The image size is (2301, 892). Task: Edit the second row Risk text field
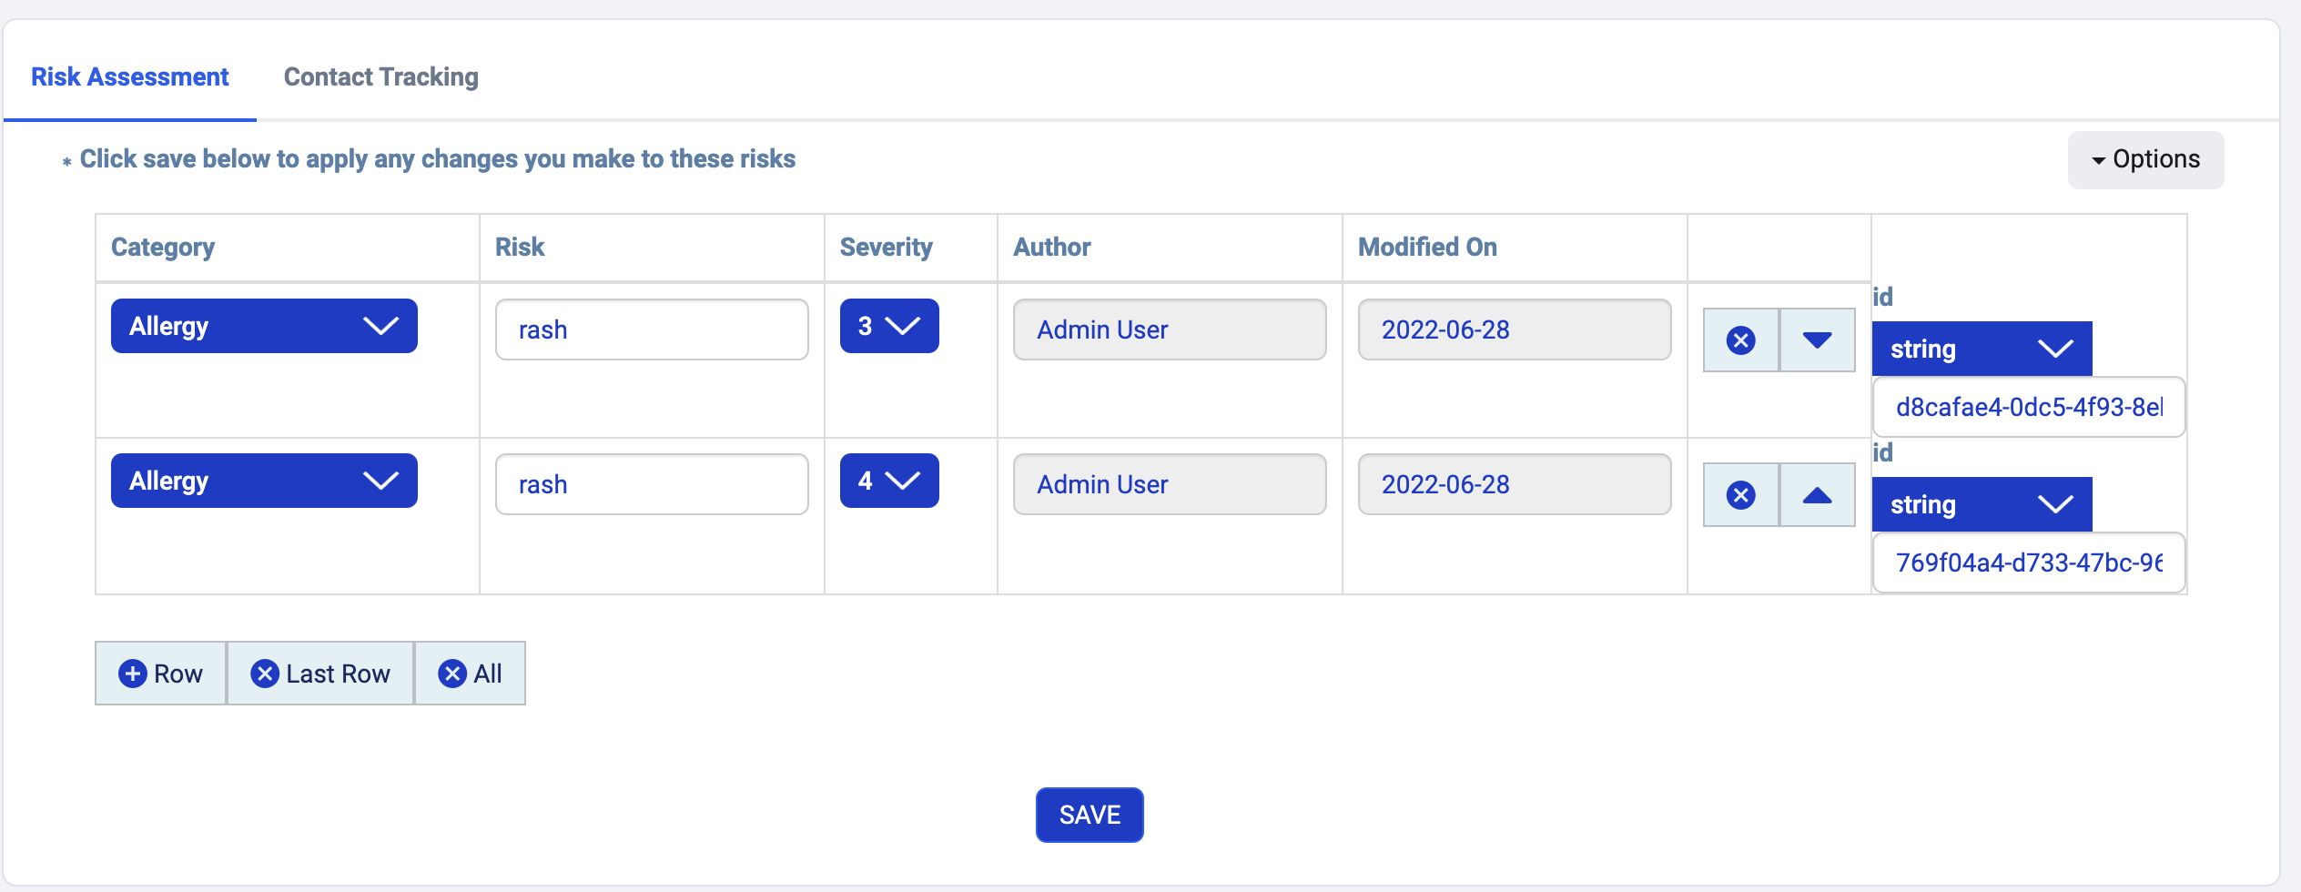tap(652, 484)
